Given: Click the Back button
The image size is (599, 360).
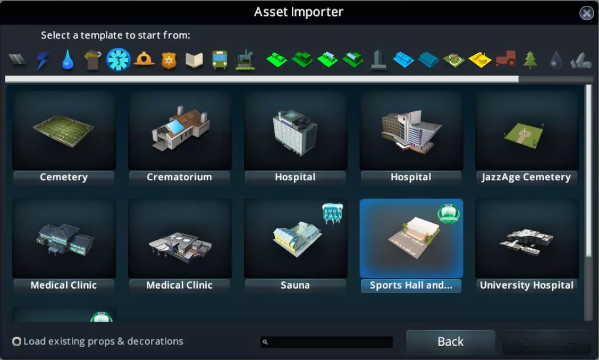Looking at the screenshot, I should (x=450, y=342).
